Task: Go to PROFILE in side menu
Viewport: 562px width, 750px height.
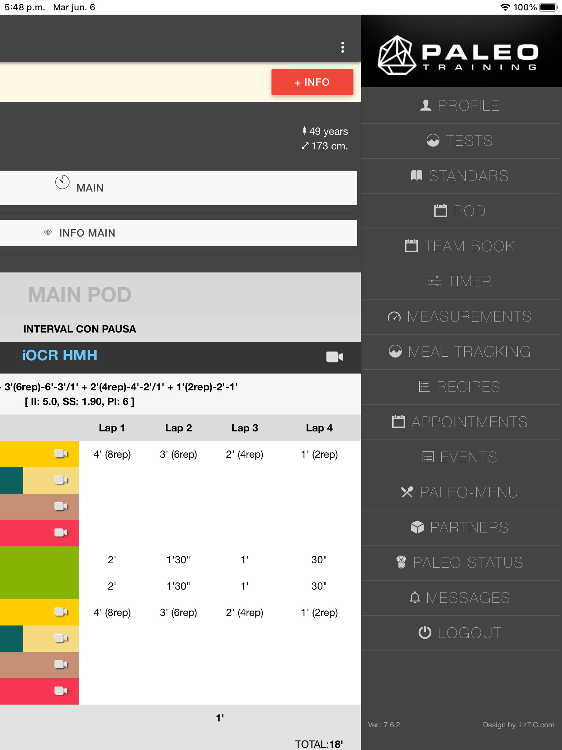Action: tap(461, 105)
